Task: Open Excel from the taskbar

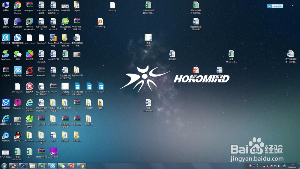Action: coord(43,166)
